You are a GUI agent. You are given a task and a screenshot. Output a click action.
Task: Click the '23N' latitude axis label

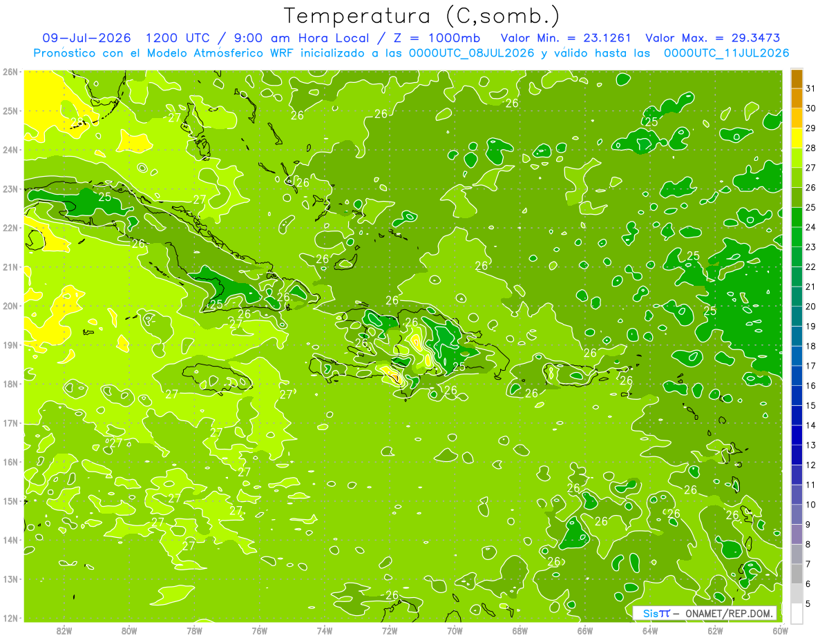(11, 188)
